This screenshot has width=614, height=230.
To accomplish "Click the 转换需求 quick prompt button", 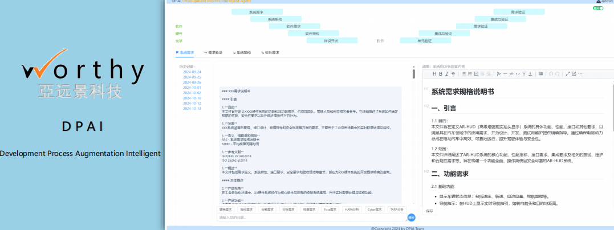I will [x=226, y=210].
